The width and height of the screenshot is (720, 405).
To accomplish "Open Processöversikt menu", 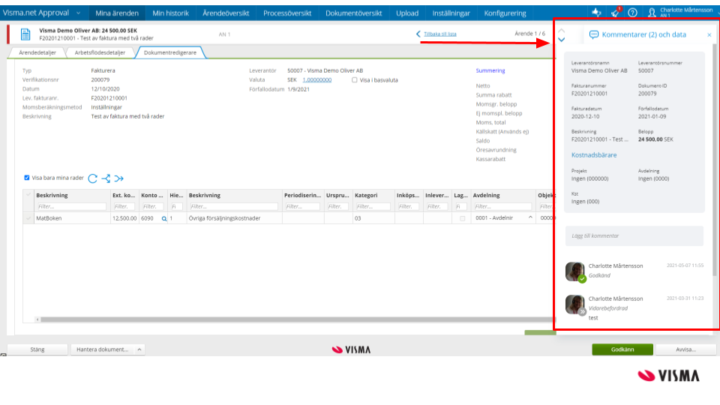I will pos(287,13).
